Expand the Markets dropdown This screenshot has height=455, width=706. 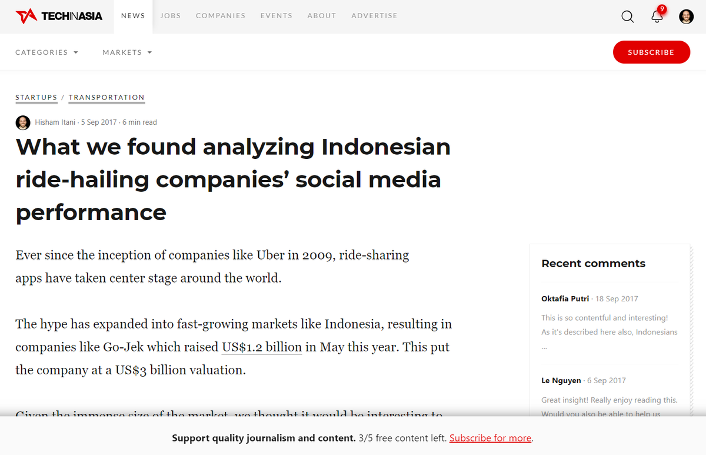point(127,52)
